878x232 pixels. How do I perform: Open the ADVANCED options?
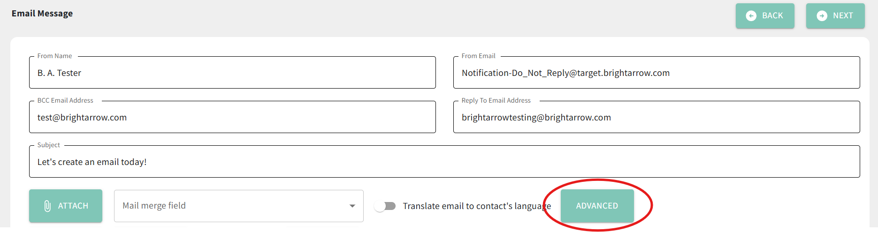[597, 206]
